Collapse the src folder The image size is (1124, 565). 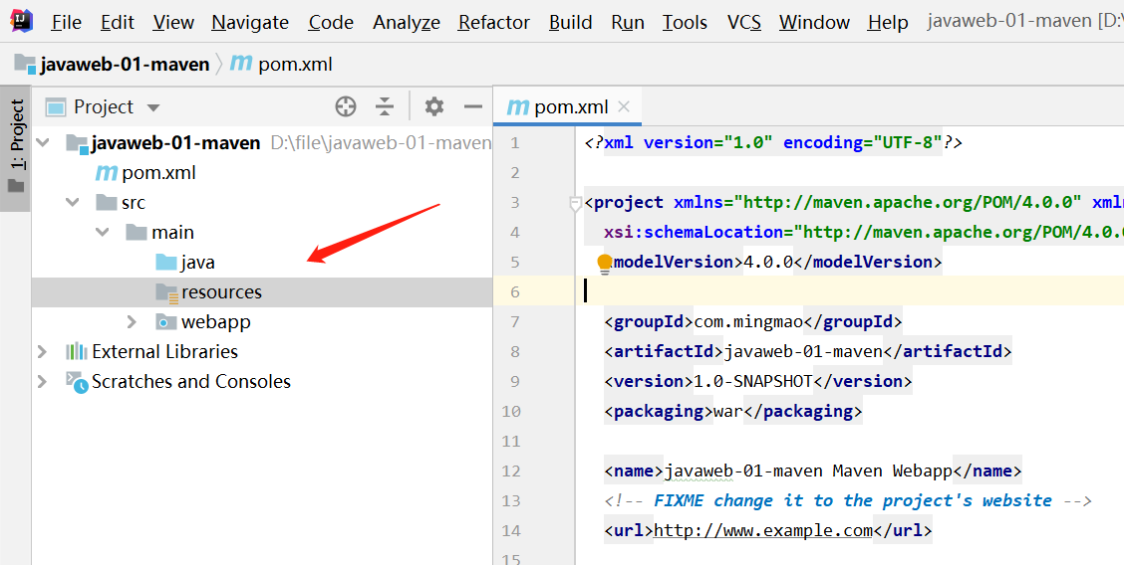tap(73, 202)
